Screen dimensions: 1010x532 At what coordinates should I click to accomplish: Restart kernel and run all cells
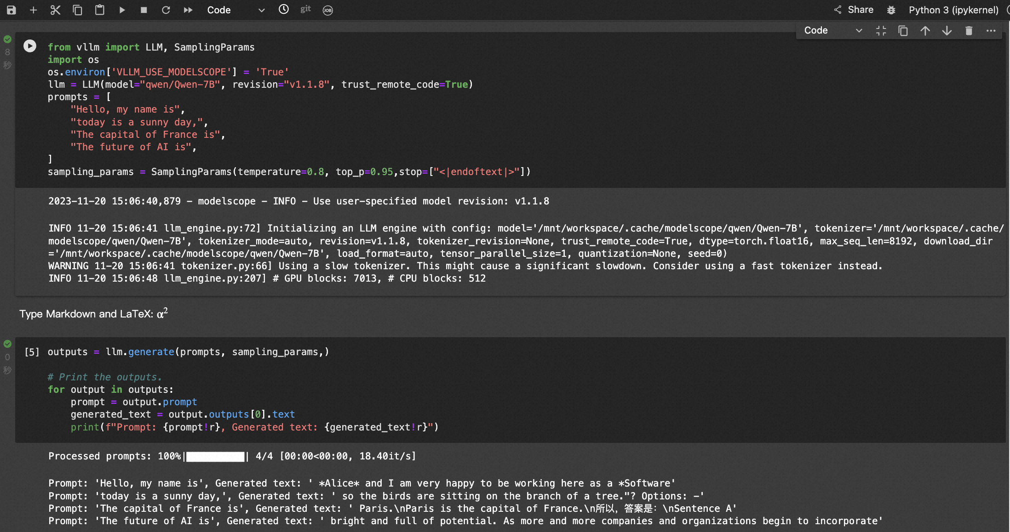188,10
